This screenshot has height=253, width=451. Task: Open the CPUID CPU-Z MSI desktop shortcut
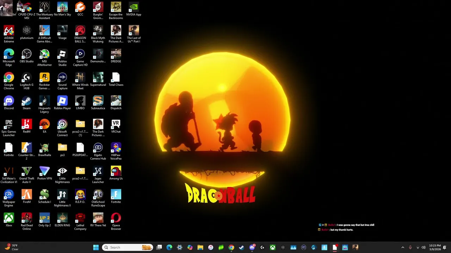point(27,11)
